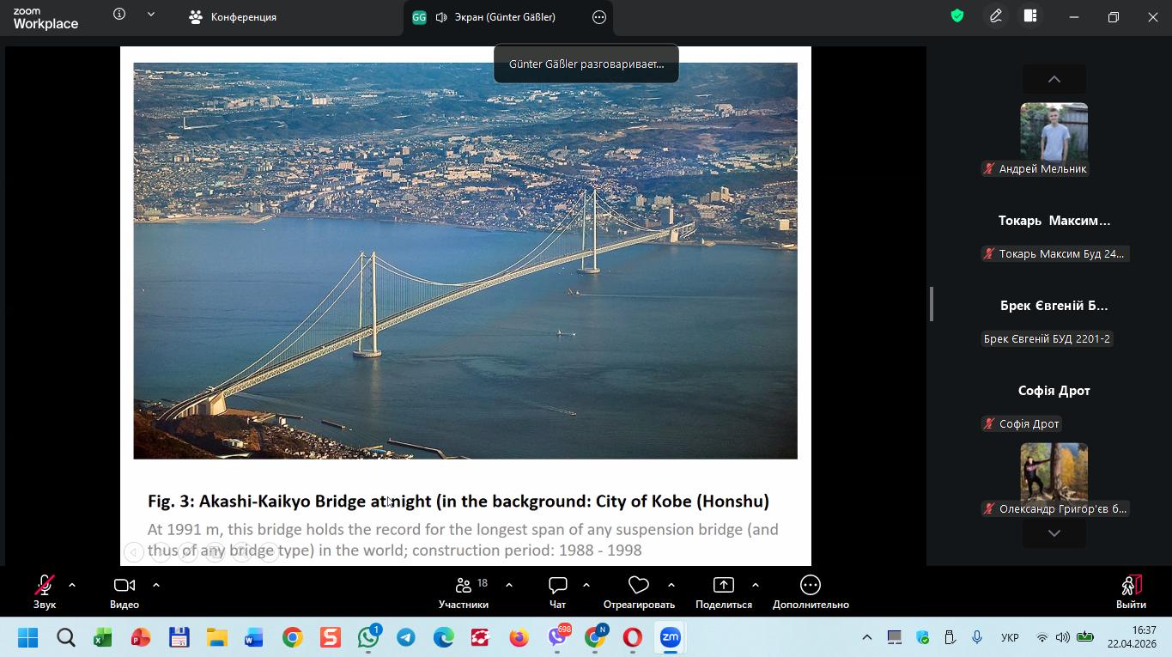The height and width of the screenshot is (657, 1172).
Task: Select the Экран (Günter Gäßler) tab
Action: pos(495,17)
